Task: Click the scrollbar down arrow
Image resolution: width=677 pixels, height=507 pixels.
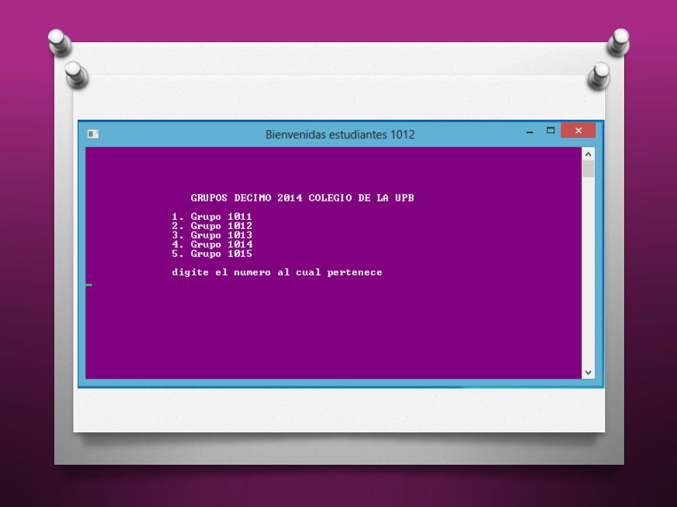Action: (x=588, y=372)
